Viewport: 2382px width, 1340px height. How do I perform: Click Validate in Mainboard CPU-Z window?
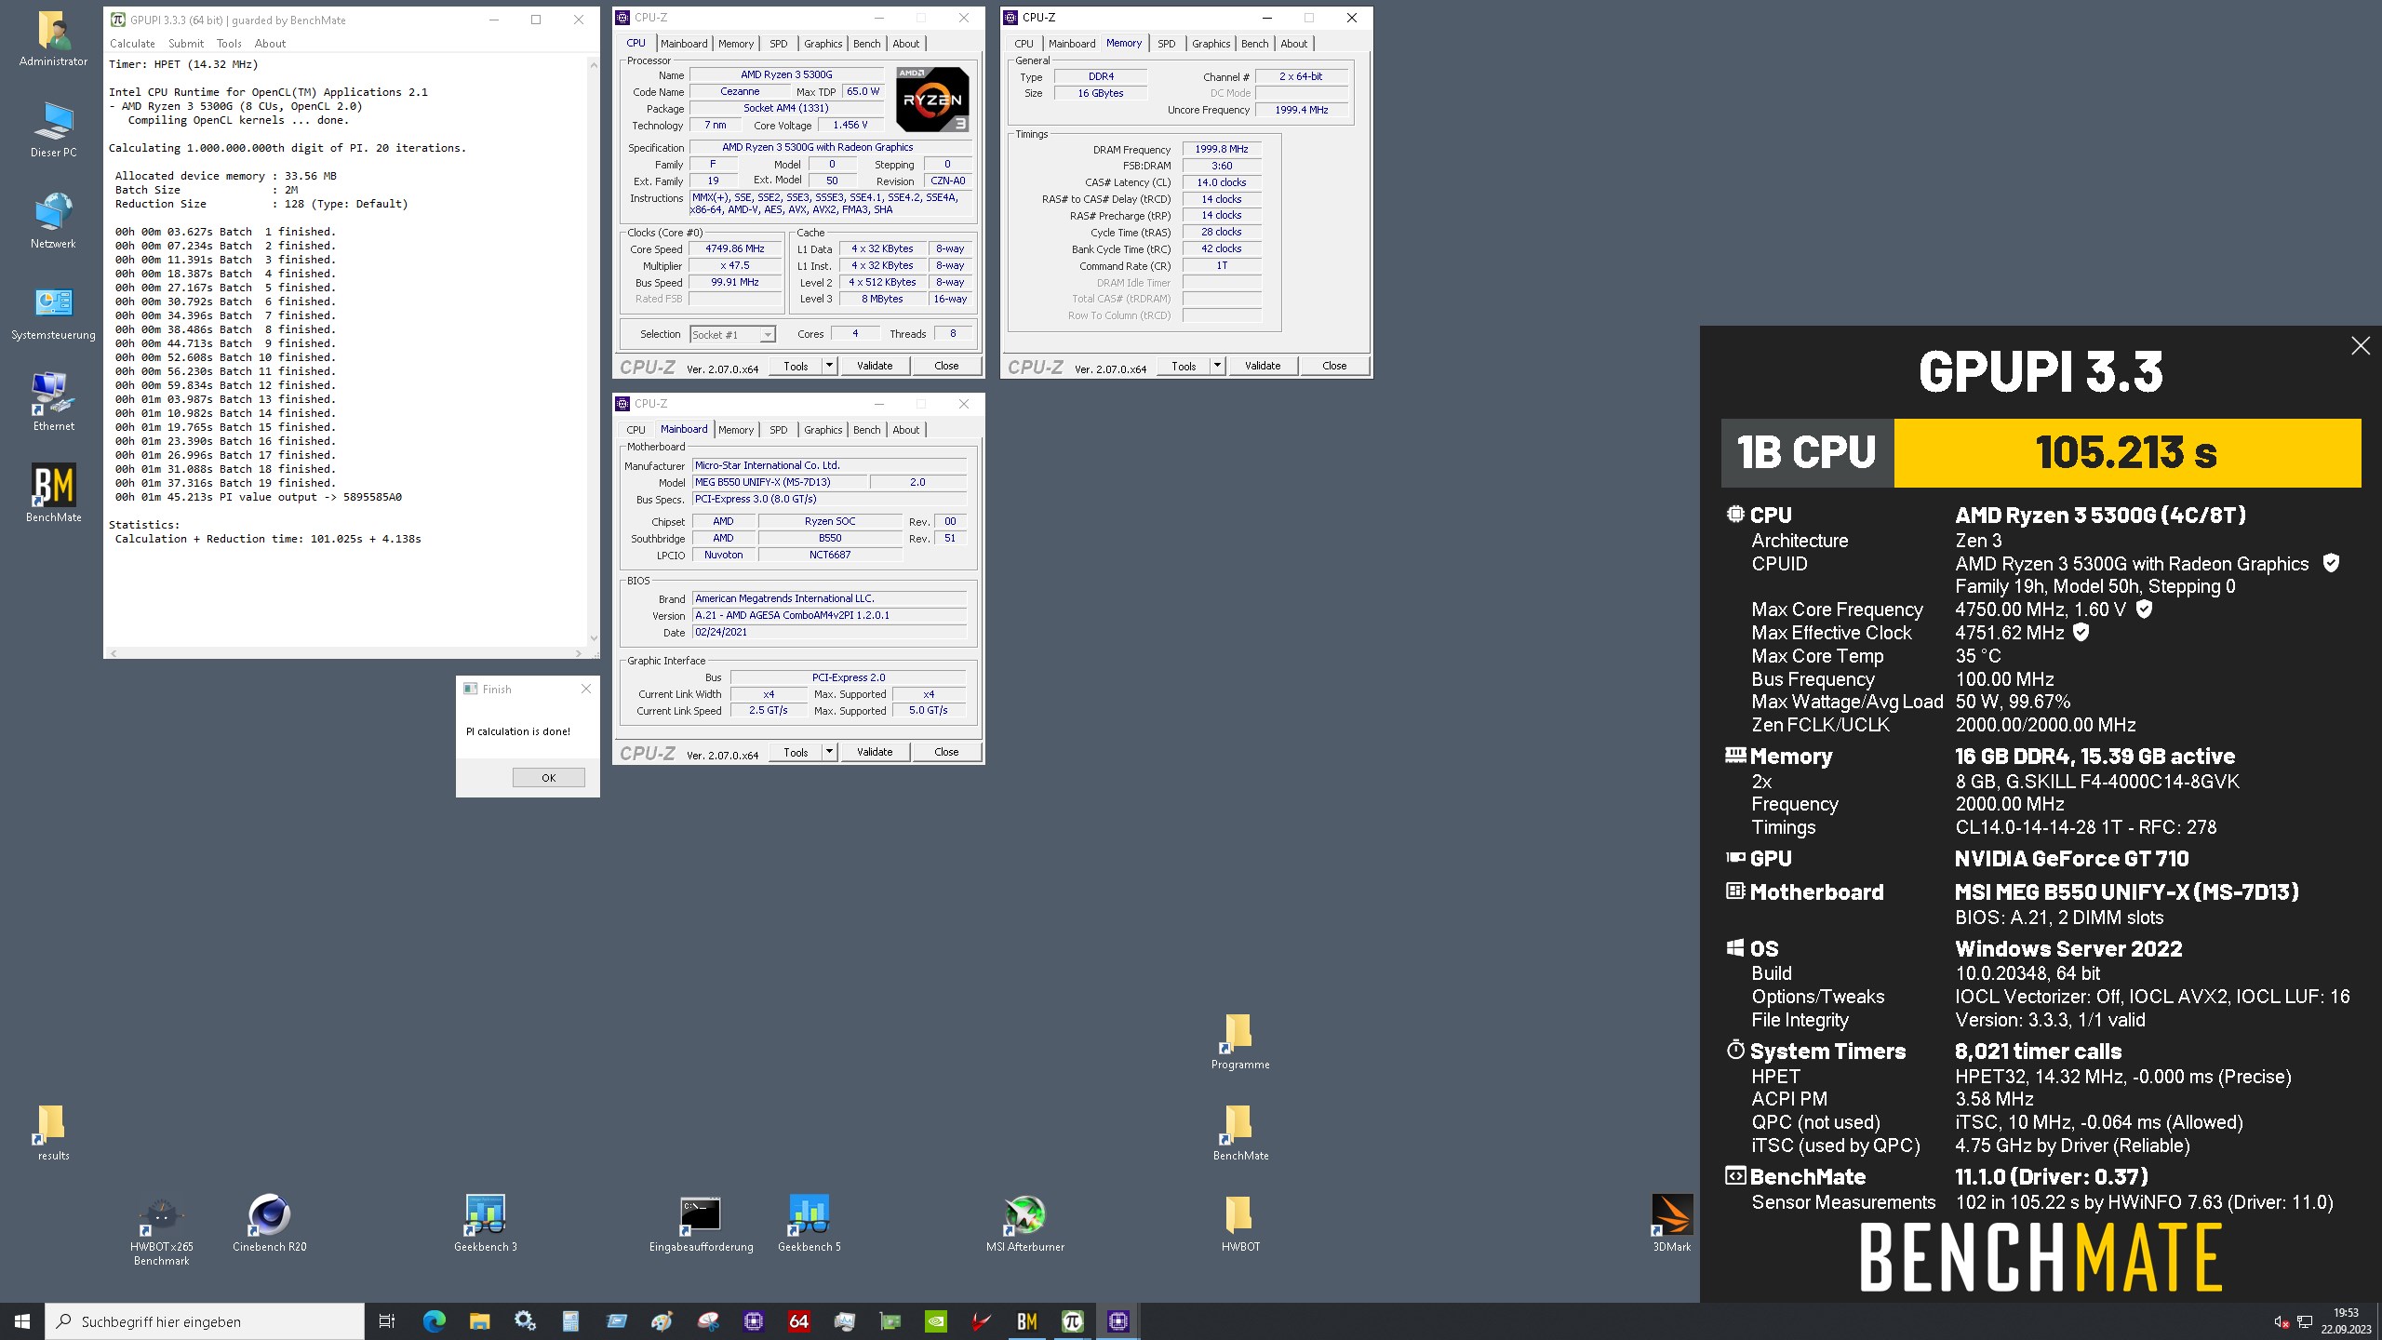pyautogui.click(x=874, y=752)
